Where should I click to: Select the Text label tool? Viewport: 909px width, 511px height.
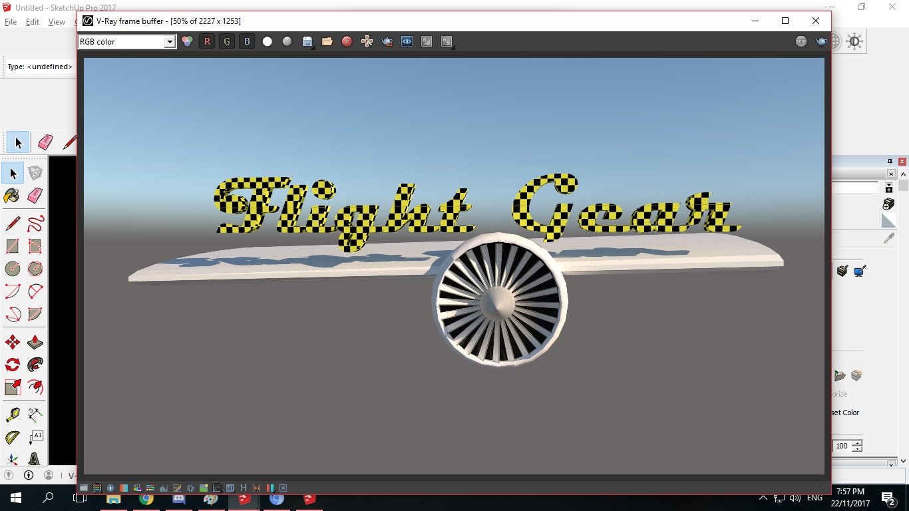[35, 437]
